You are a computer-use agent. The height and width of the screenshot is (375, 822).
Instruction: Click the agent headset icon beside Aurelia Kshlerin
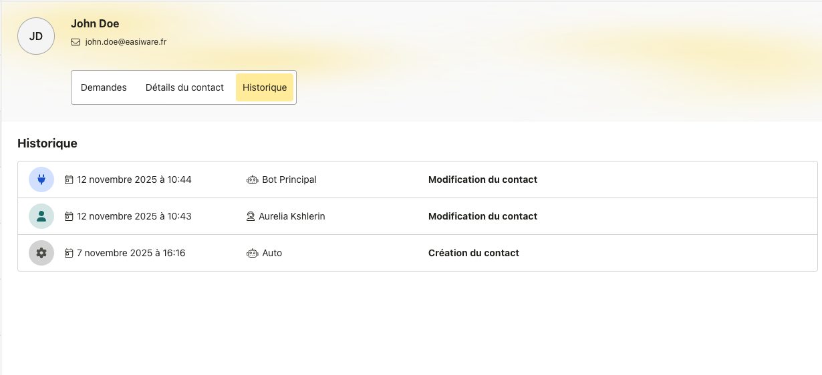coord(251,216)
